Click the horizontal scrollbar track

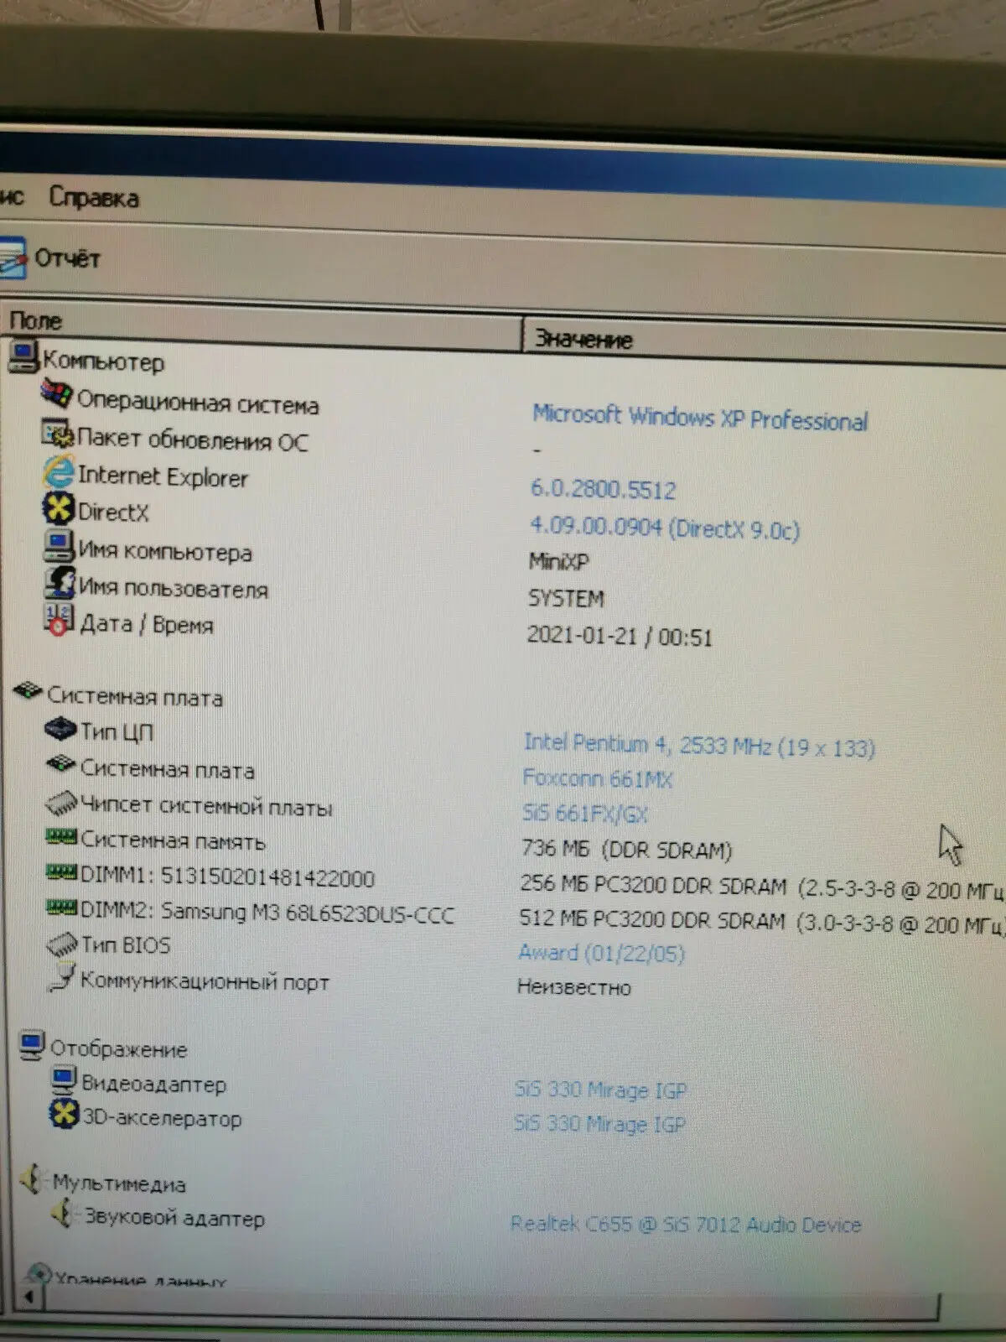(x=490, y=1305)
